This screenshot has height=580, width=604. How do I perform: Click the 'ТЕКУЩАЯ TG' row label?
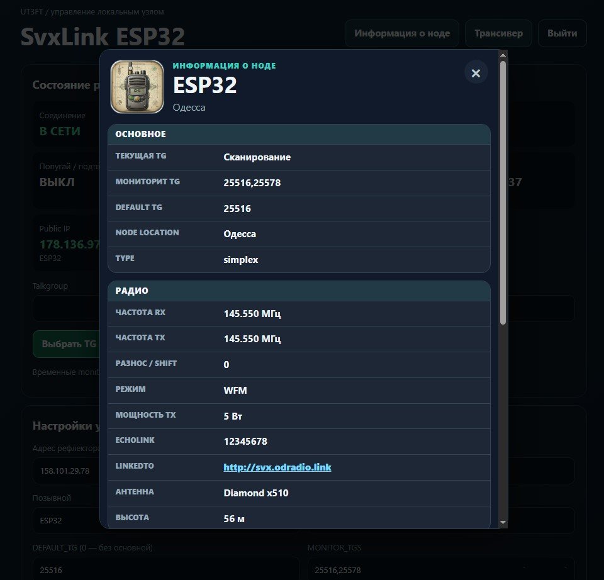(x=140, y=156)
